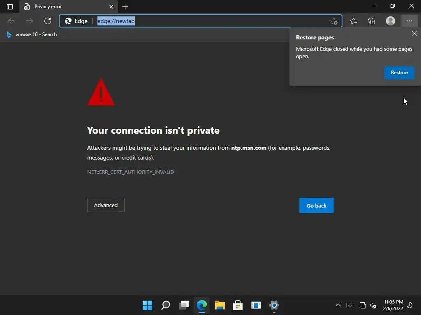
Task: Refresh the page
Action: (x=48, y=21)
